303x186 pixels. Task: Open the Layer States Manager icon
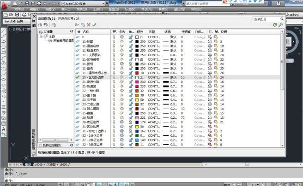[x=54, y=25]
